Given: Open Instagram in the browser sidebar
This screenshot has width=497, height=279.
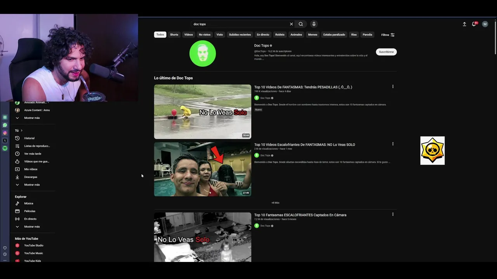Looking at the screenshot, I should click(5, 133).
